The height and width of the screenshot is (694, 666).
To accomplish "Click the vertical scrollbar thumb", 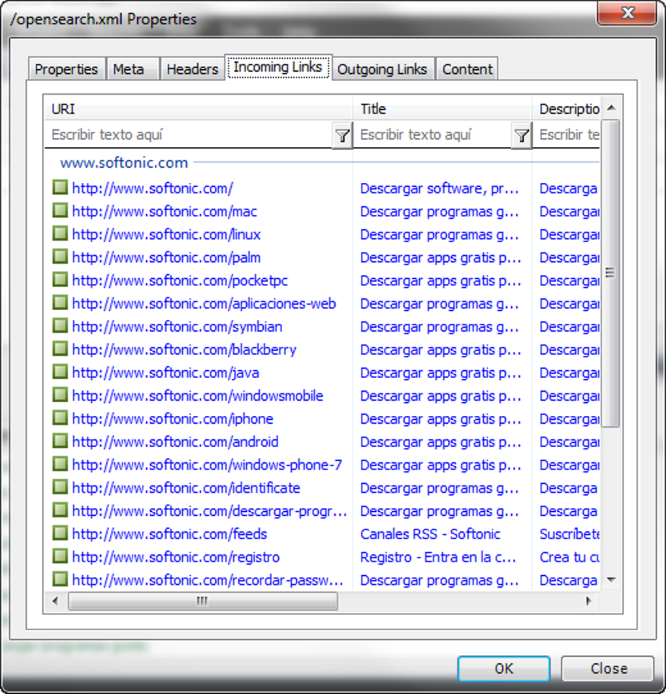I will point(610,273).
